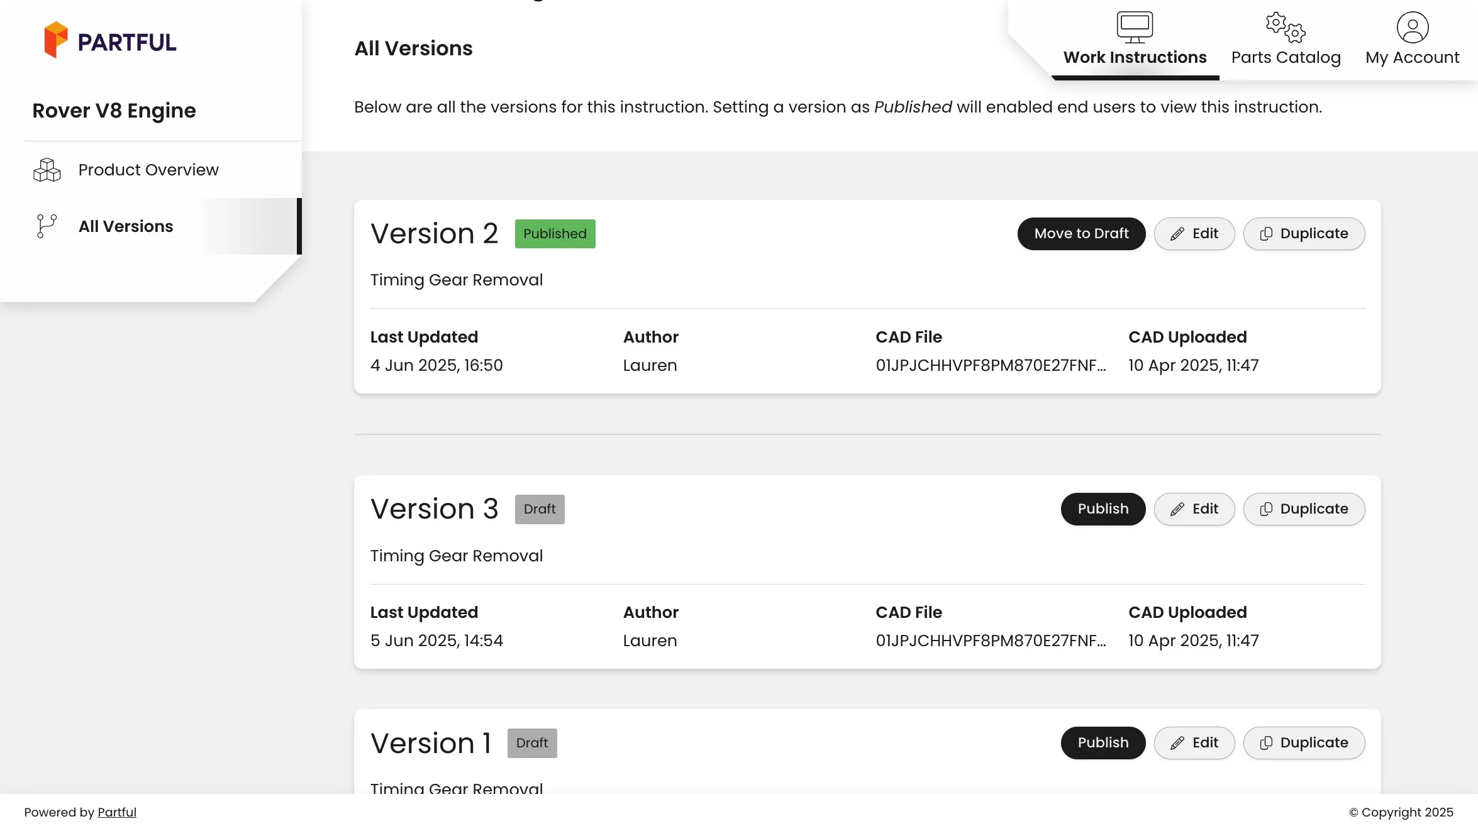Click the Work Instructions monitor icon

pyautogui.click(x=1135, y=27)
